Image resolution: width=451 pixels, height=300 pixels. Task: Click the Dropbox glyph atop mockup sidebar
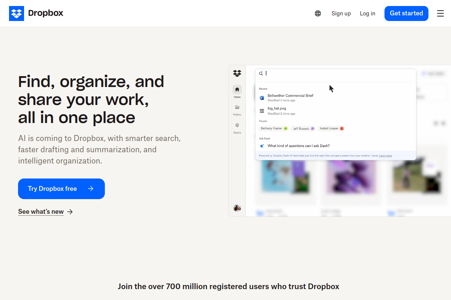[x=237, y=73]
